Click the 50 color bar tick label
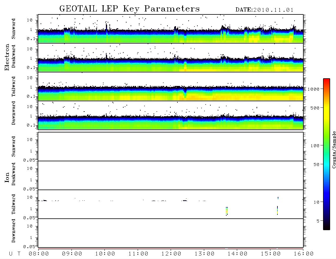This screenshot has width=336, height=259. click(x=316, y=165)
